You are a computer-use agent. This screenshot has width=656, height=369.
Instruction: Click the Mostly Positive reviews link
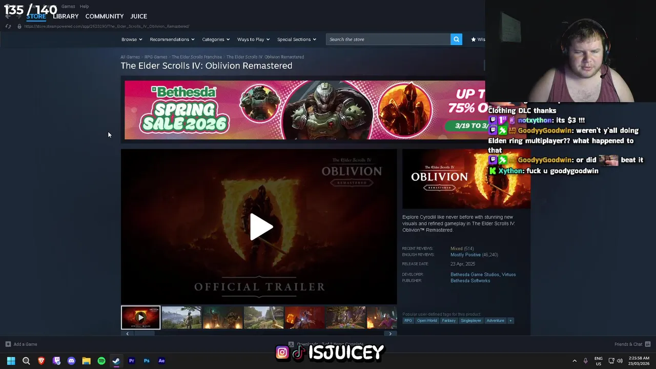tap(465, 255)
